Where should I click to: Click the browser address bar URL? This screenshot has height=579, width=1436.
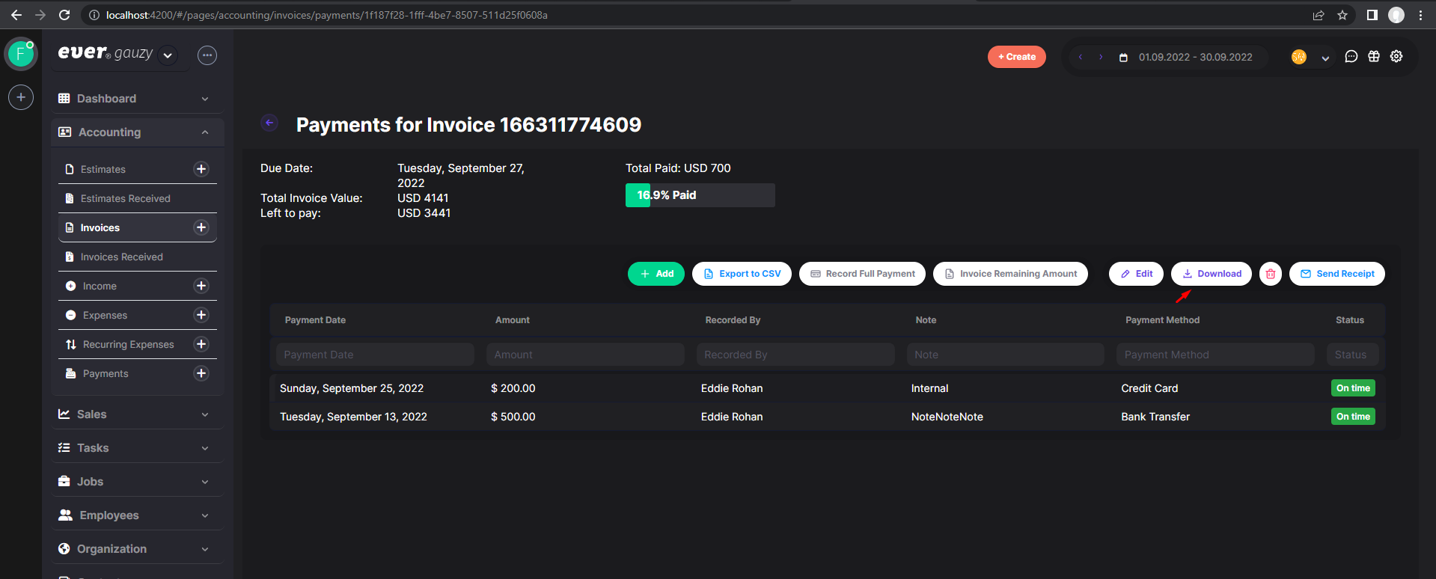pos(327,15)
